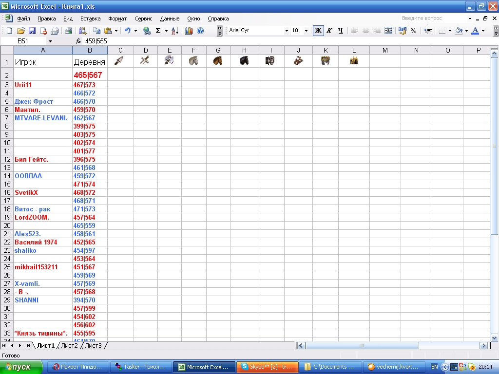The image size is (499, 374).
Task: Apply the current fill color bucket
Action: [x=459, y=31]
